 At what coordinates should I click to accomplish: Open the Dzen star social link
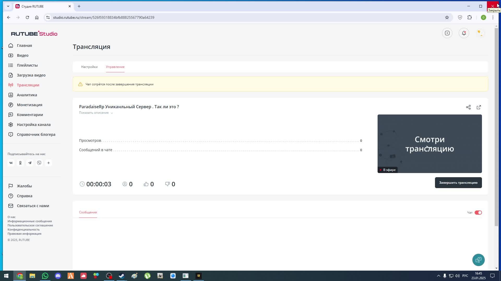(49, 163)
